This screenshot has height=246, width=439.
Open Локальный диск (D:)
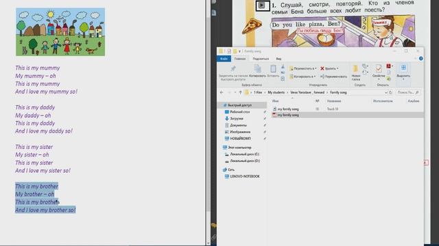point(245,161)
